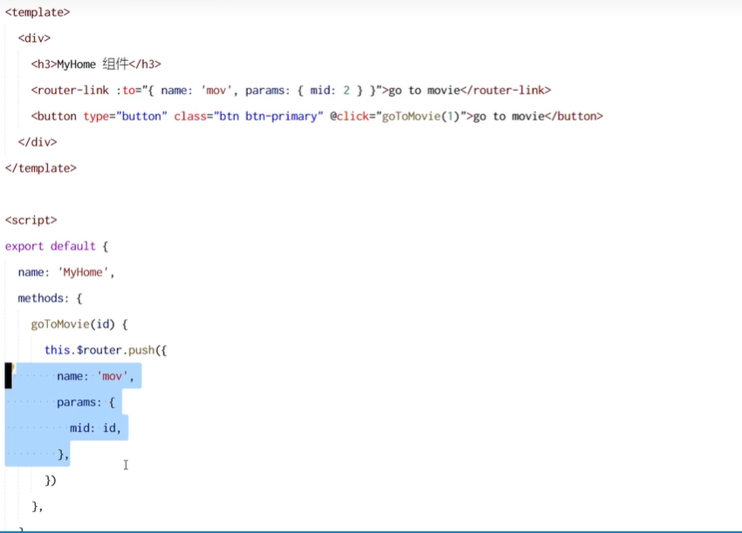742x533 pixels.
Task: Click the 'methods:' property
Action: point(44,298)
